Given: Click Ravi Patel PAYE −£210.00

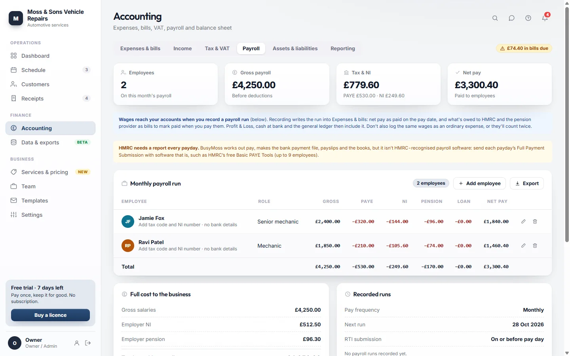Looking at the screenshot, I should (x=363, y=246).
